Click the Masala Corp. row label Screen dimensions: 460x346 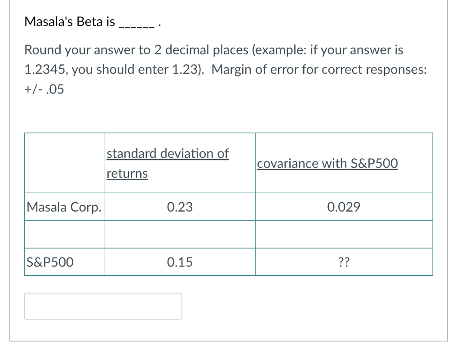pos(64,207)
